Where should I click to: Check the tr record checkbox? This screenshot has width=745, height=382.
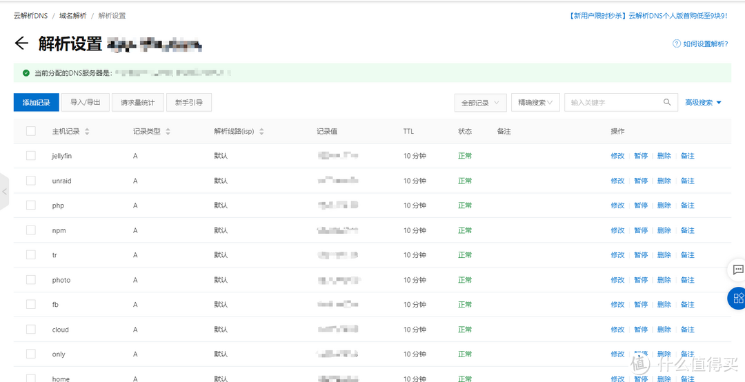tap(31, 254)
